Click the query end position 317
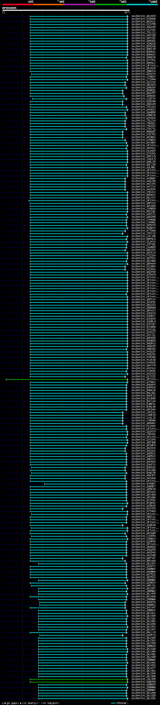The image size is (160, 705). click(126, 12)
